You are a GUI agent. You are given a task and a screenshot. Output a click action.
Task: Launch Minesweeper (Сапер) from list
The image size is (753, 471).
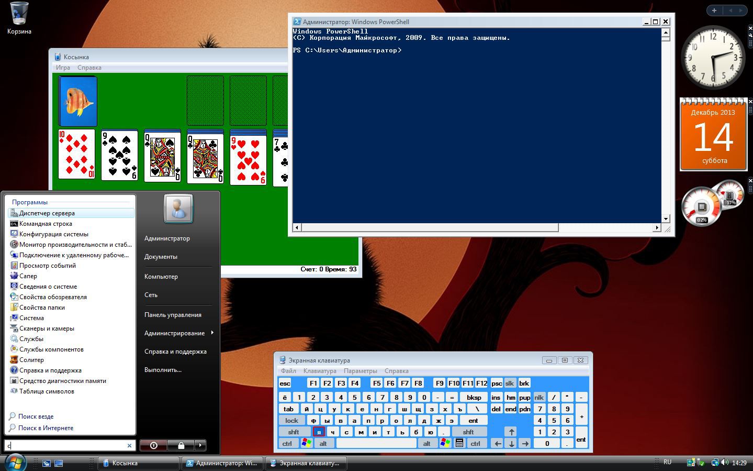click(x=71, y=276)
